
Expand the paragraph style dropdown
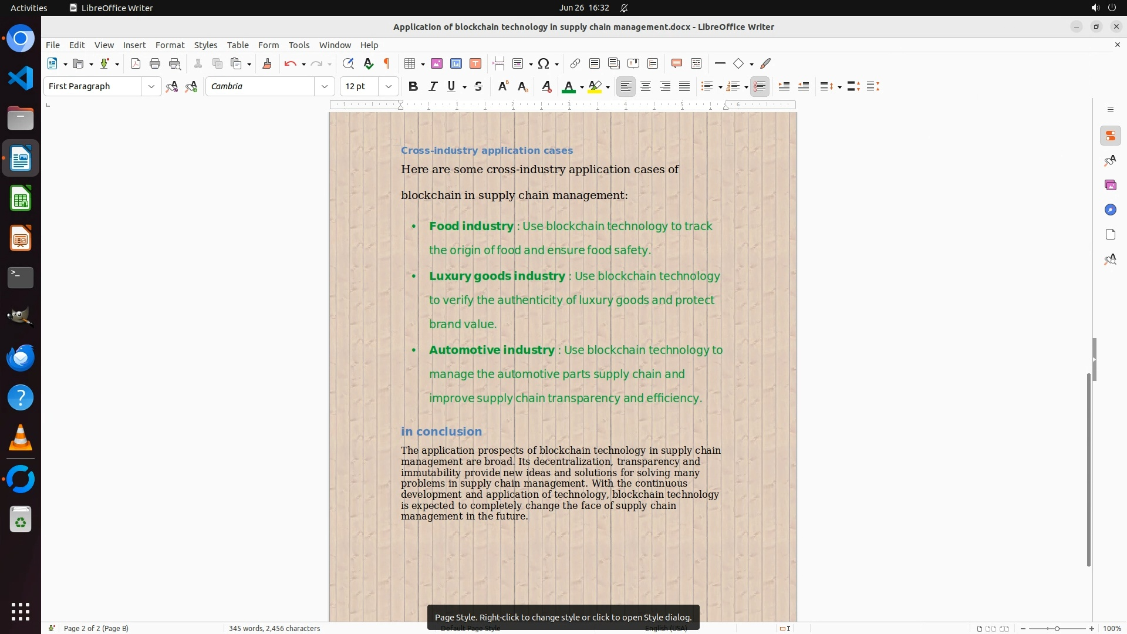151,87
